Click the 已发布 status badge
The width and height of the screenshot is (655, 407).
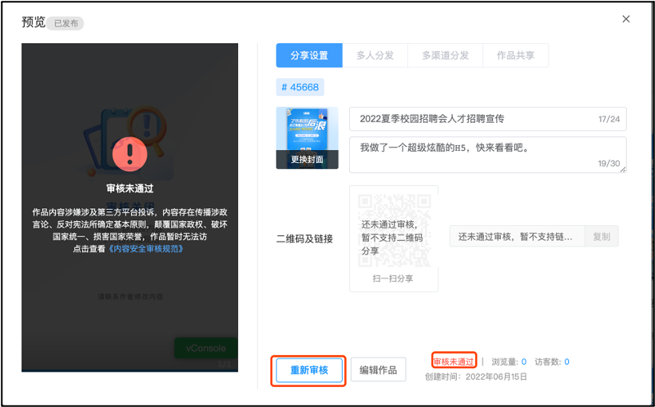coord(66,24)
